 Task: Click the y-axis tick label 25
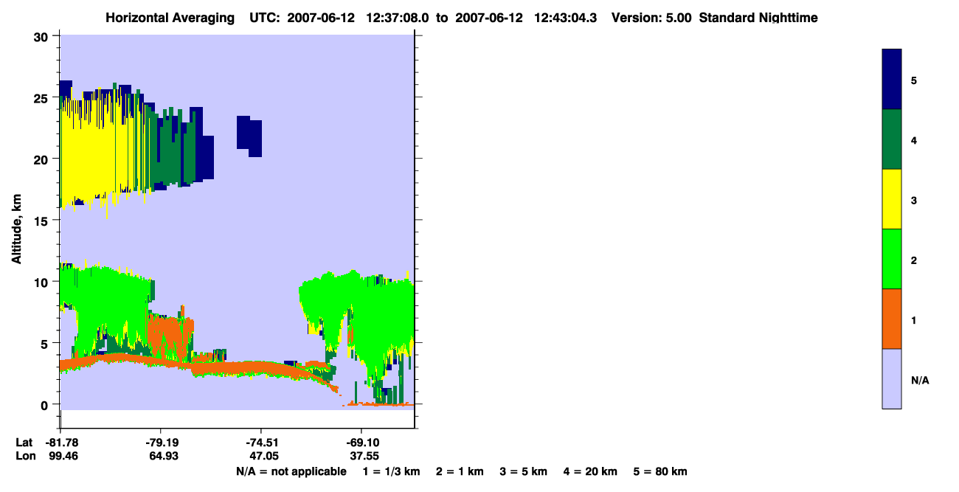click(x=43, y=97)
